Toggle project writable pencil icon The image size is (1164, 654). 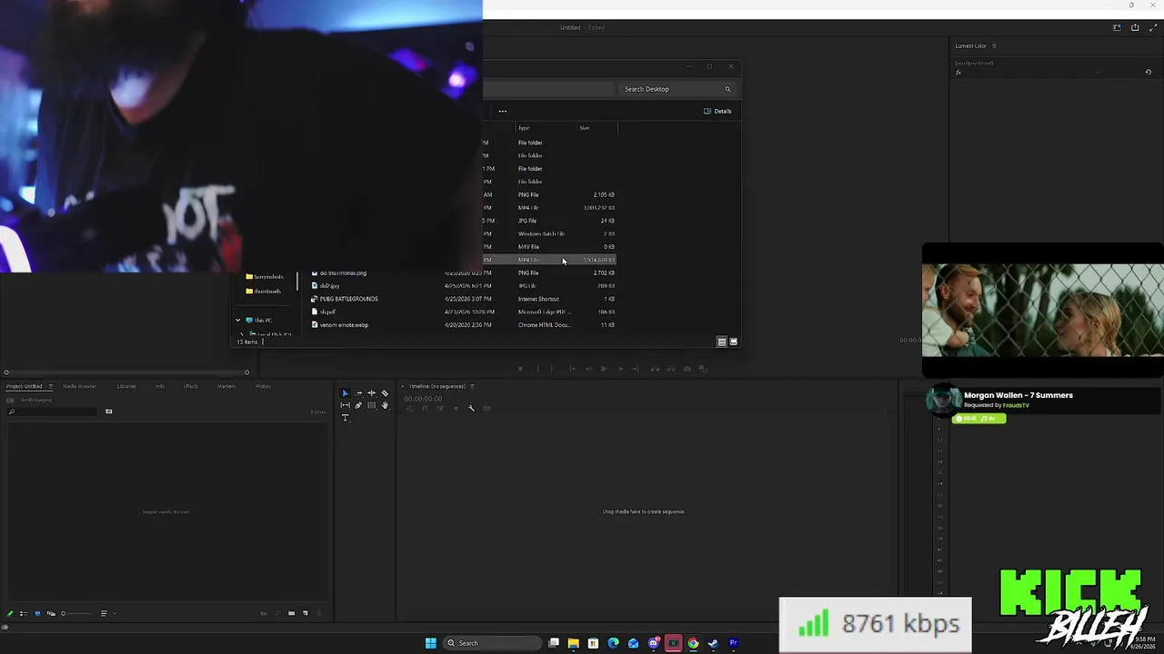10,613
